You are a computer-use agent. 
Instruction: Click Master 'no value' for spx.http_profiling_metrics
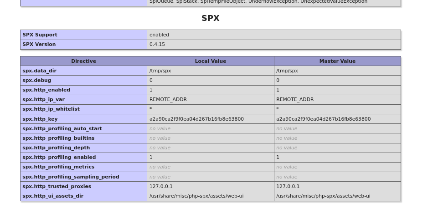[287, 167]
